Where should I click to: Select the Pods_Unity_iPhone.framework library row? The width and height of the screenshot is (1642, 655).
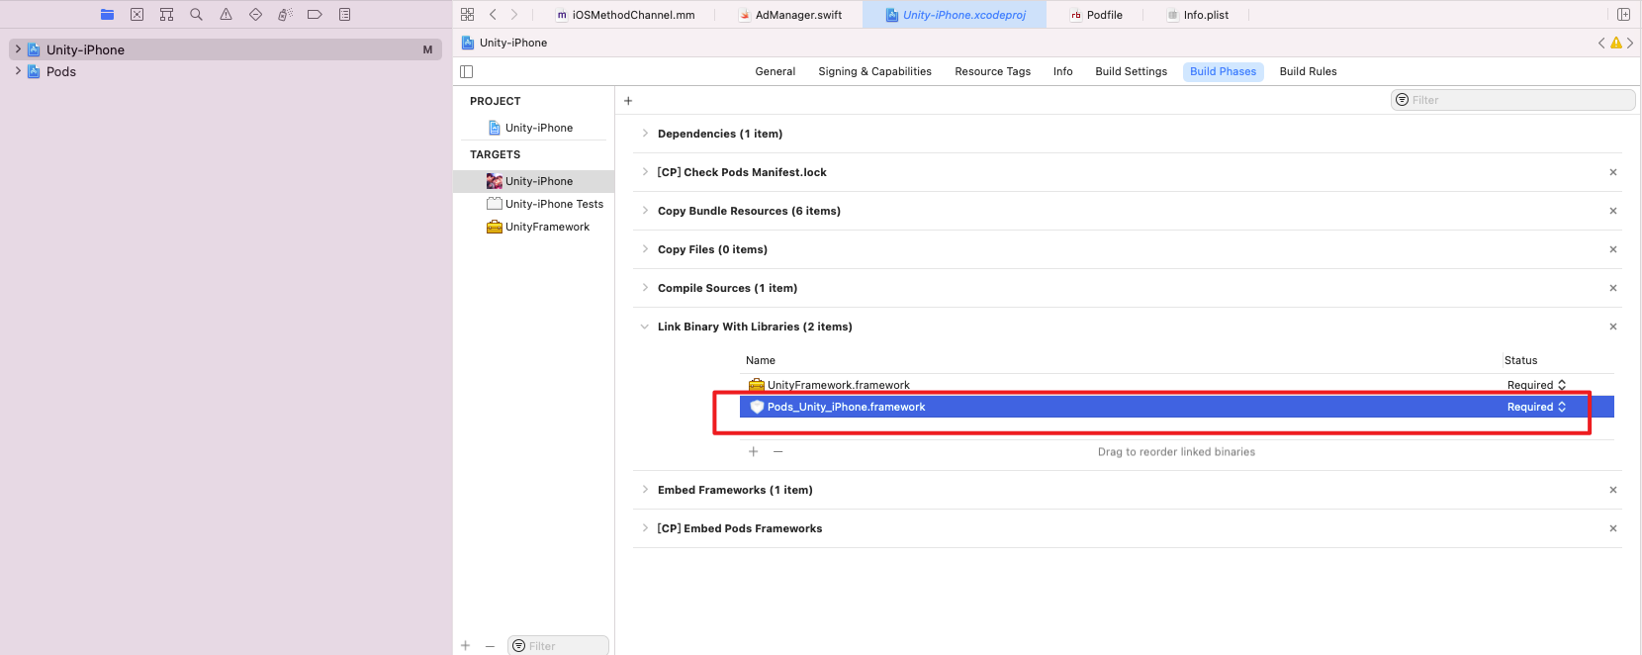(x=1177, y=407)
